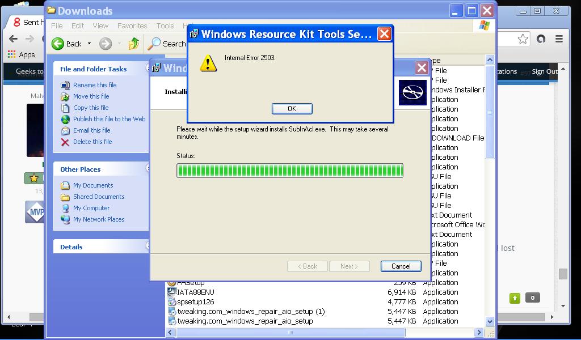Screen dimensions: 581x340
Task: Click the Chrome page vertical scrollbar thumb
Action: pos(563,274)
